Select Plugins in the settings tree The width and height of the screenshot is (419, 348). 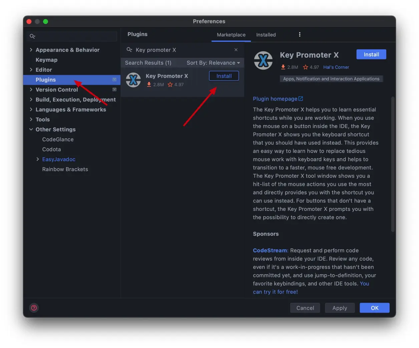[72, 80]
